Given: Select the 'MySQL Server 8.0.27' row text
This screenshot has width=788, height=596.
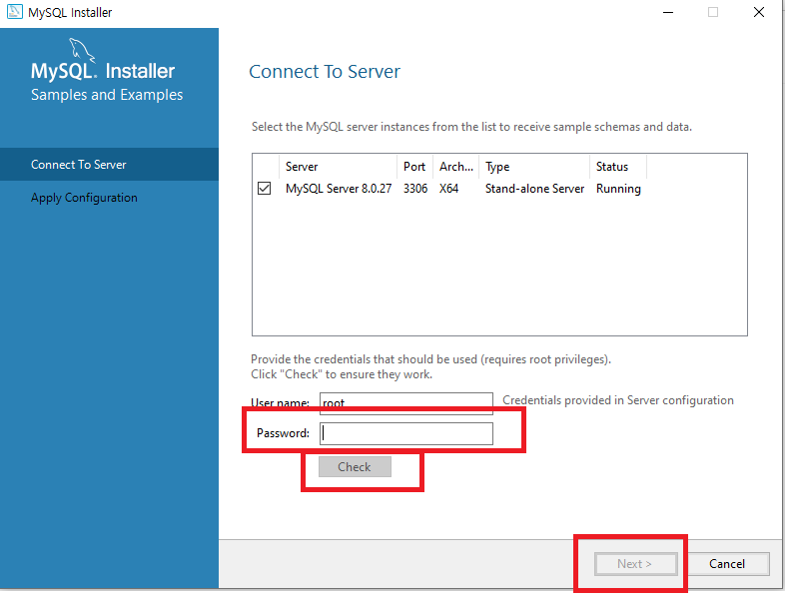Looking at the screenshot, I should 339,189.
